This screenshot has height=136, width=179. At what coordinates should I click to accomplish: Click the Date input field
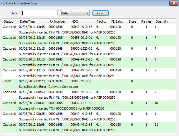tap(40, 13)
